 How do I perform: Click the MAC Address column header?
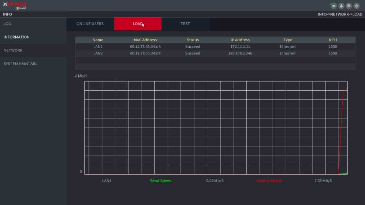(x=145, y=40)
